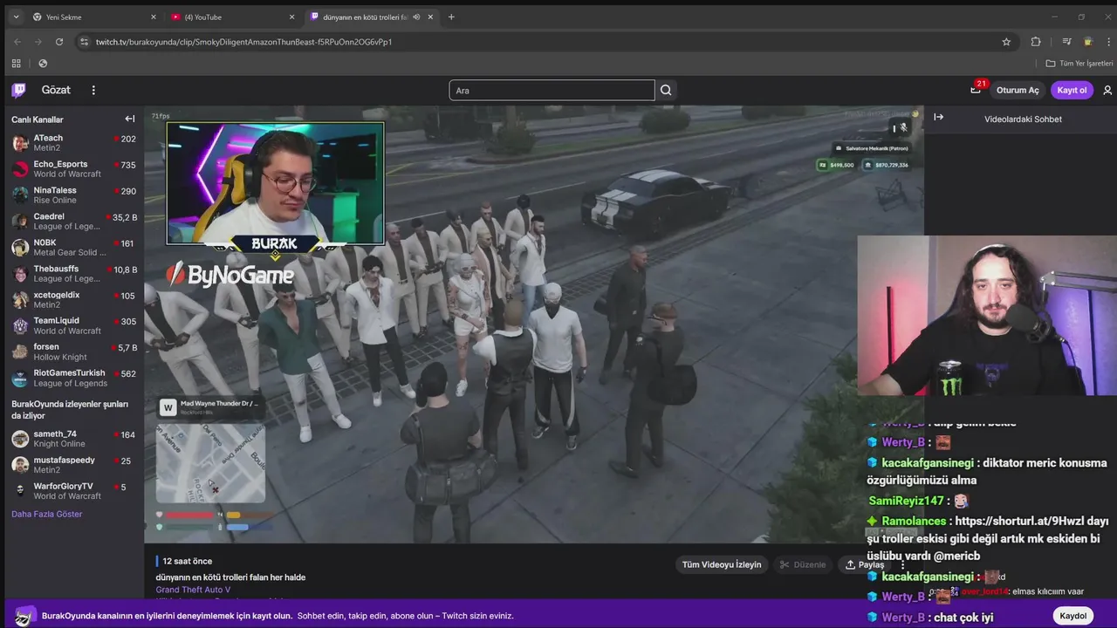The width and height of the screenshot is (1117, 628).
Task: Click Tüm Videoyu İzleyin button
Action: tap(721, 564)
